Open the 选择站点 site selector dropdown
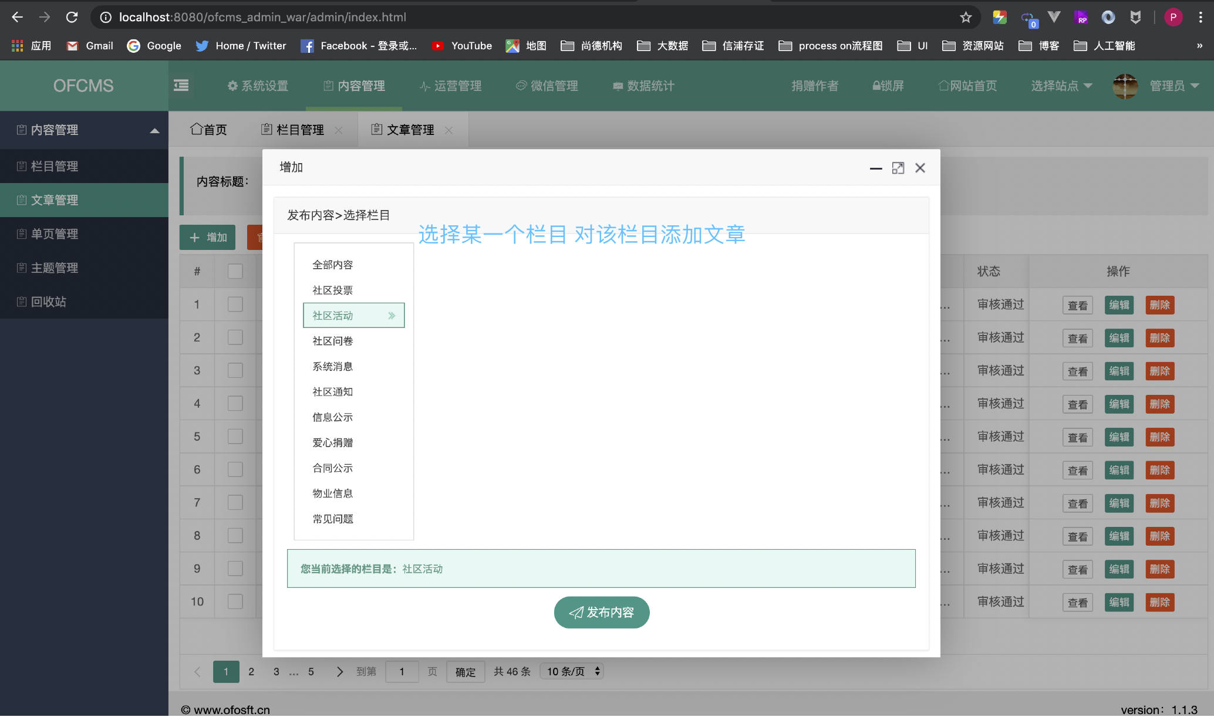 coord(1060,86)
